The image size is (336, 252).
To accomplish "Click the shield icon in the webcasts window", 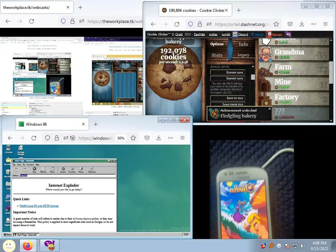I will tap(63, 21).
